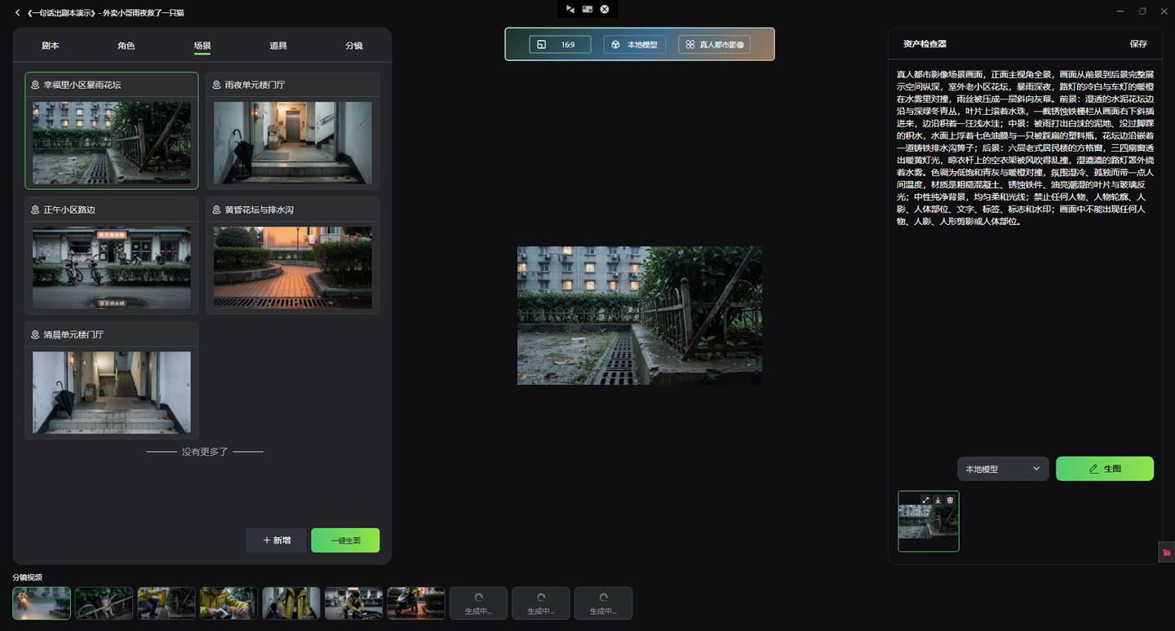Select the 场景 tab
Image resolution: width=1175 pixels, height=631 pixels.
coord(202,46)
